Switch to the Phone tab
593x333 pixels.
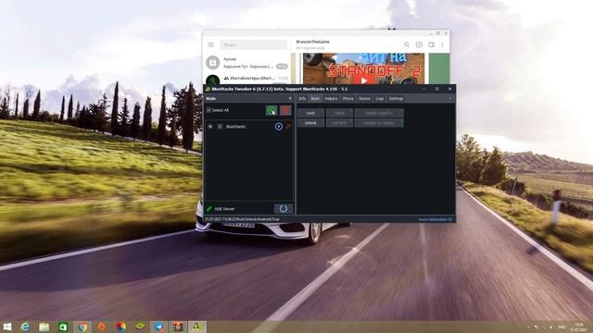tap(348, 99)
